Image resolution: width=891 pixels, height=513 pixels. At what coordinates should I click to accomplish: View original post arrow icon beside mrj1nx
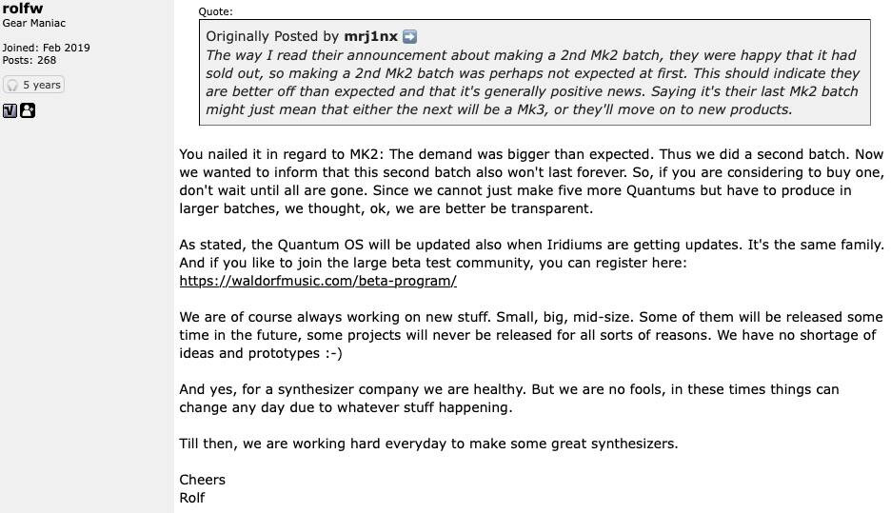pos(409,37)
